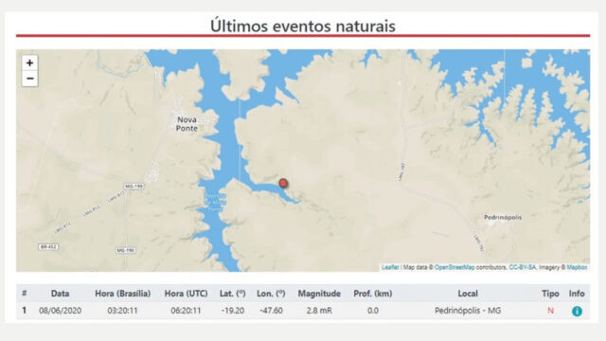This screenshot has height=341, width=606.
Task: Select the depth value 0.0
Action: (x=372, y=311)
